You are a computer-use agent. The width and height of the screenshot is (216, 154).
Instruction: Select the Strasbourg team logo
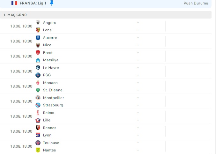(x=38, y=105)
